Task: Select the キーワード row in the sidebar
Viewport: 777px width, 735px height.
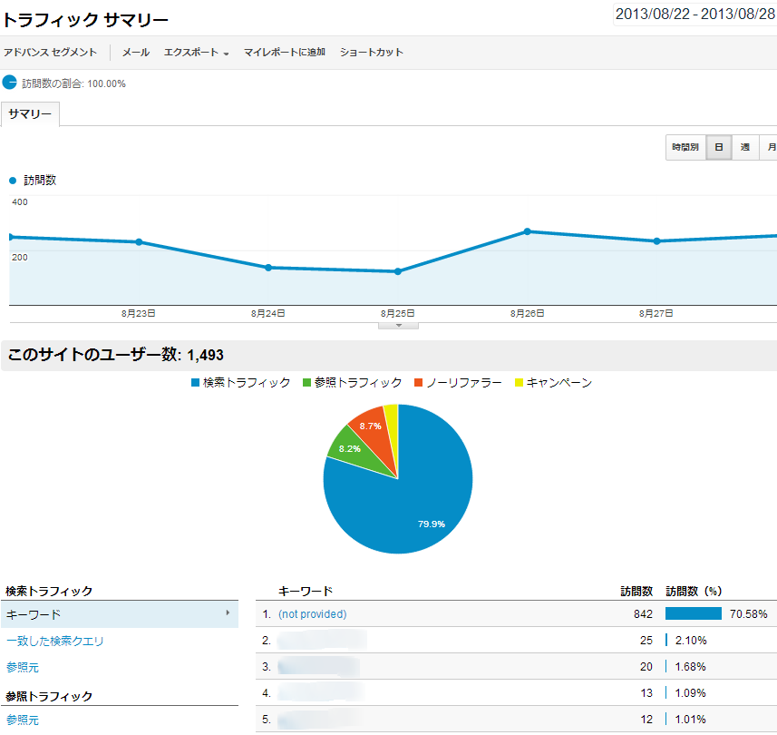Action: (119, 614)
